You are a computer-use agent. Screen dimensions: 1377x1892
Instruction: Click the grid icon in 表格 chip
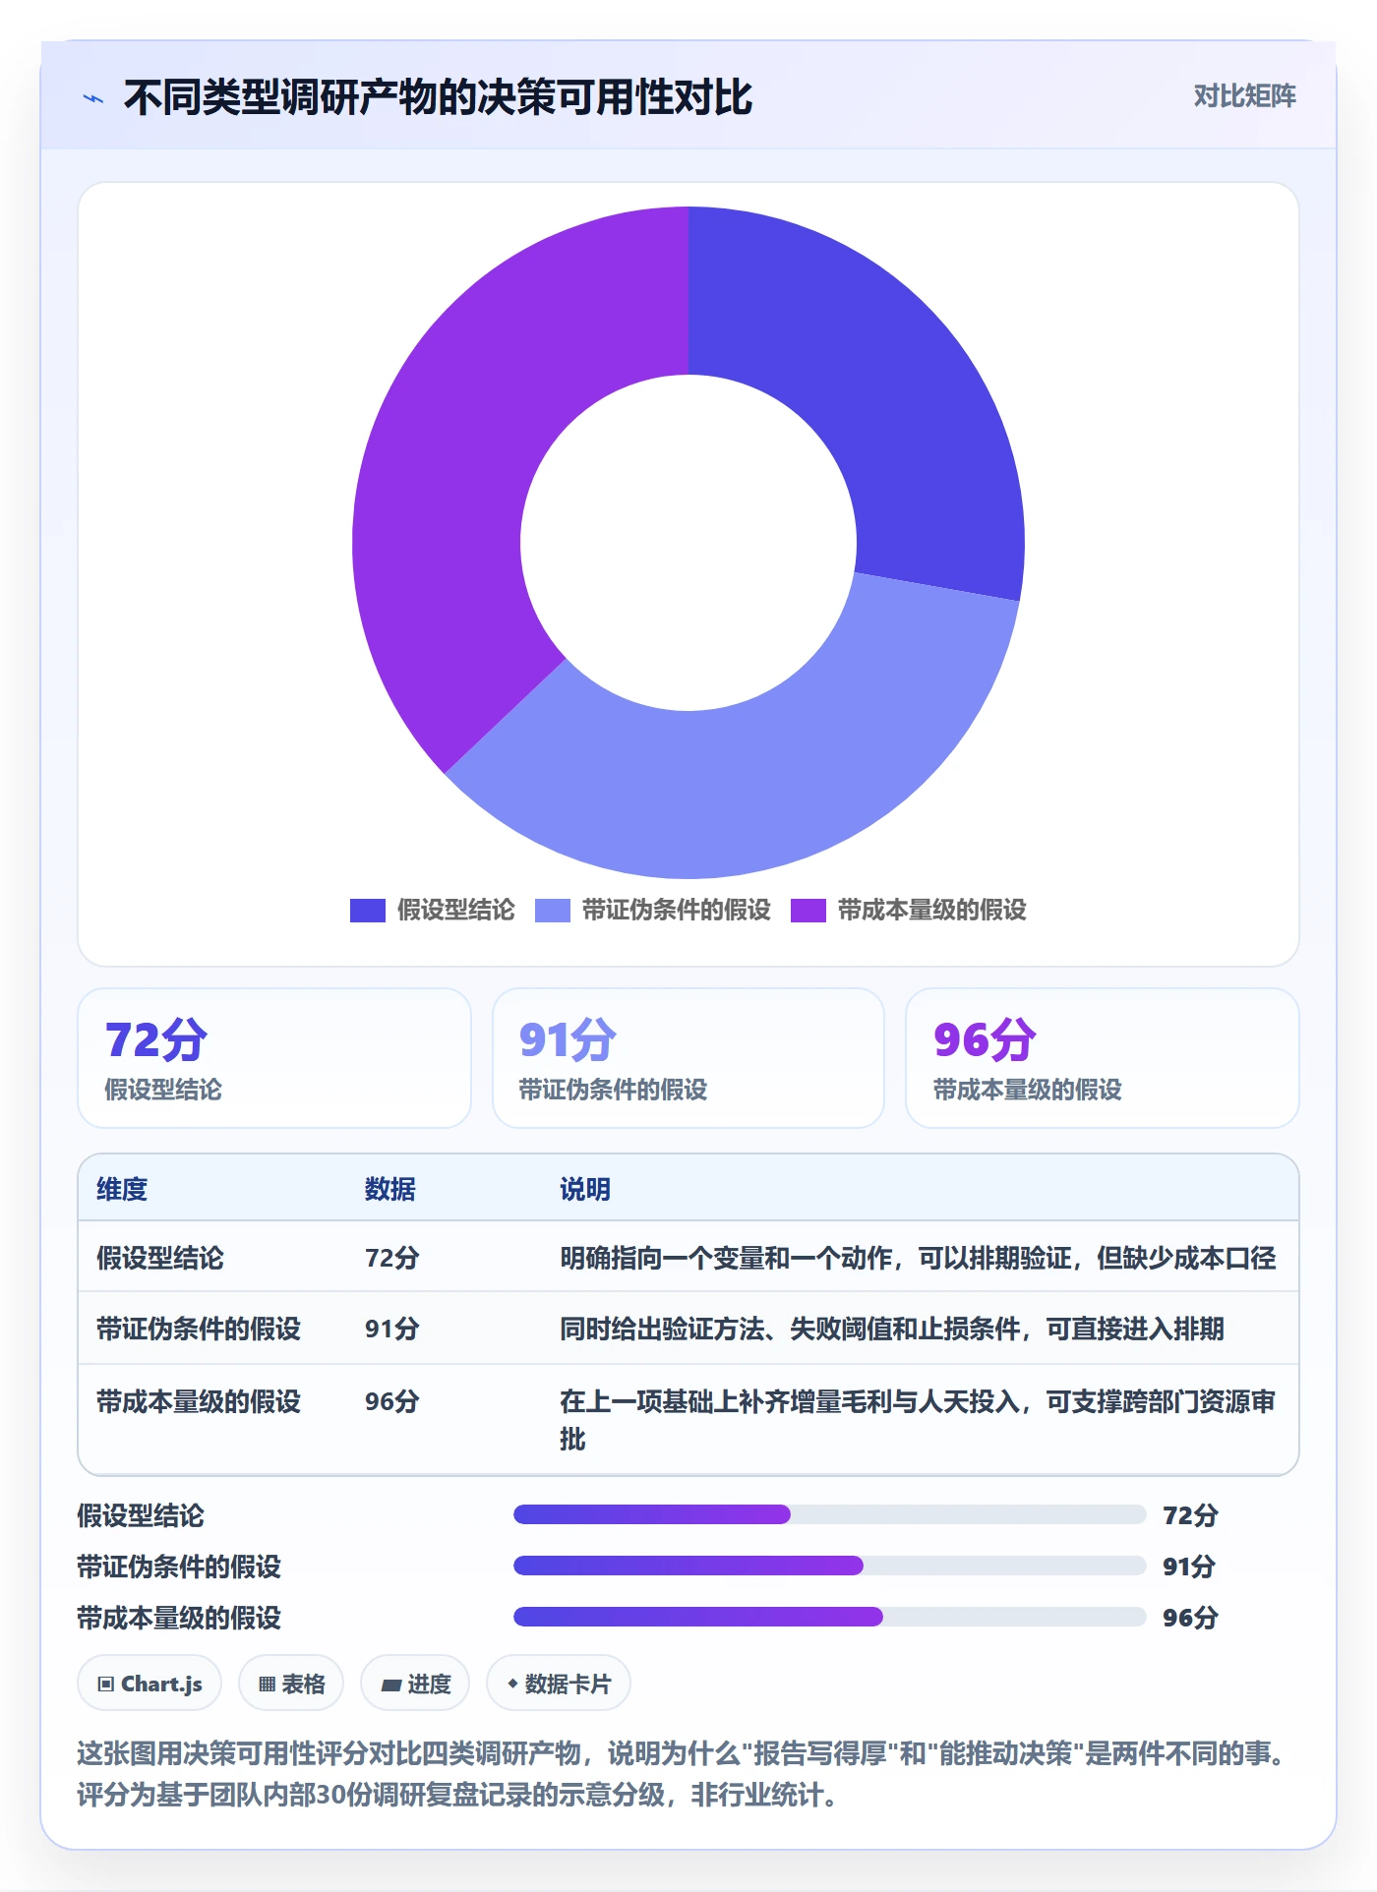(267, 1685)
